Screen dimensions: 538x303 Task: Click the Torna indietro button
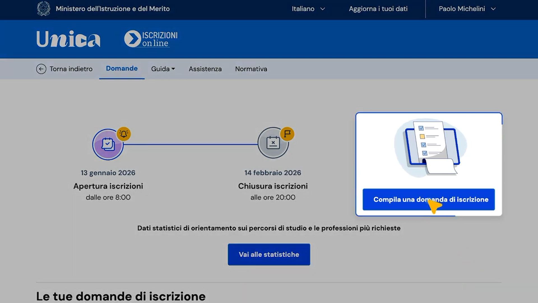(64, 69)
